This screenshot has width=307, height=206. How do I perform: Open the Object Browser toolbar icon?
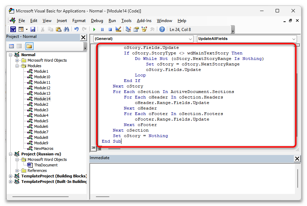(x=144, y=30)
